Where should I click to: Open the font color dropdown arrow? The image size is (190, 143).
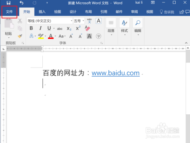point(55,36)
